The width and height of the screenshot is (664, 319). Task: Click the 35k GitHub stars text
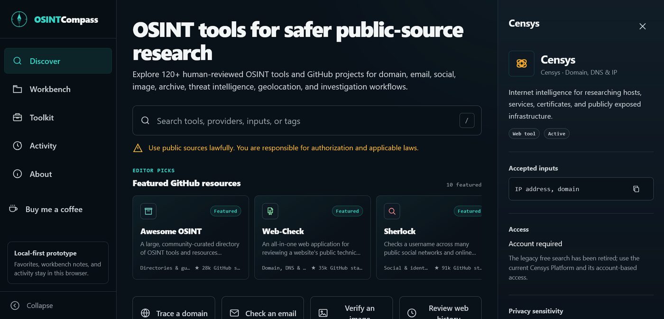[336, 268]
